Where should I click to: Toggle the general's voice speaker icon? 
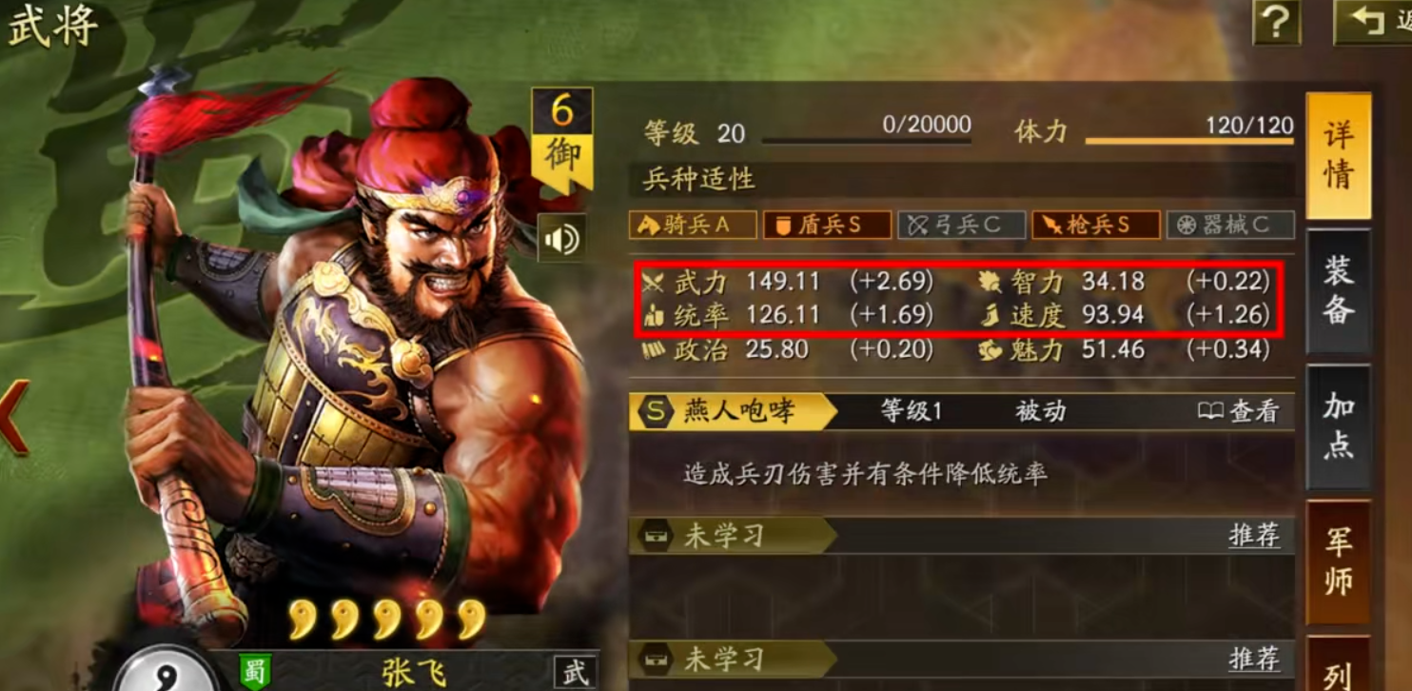coord(561,238)
